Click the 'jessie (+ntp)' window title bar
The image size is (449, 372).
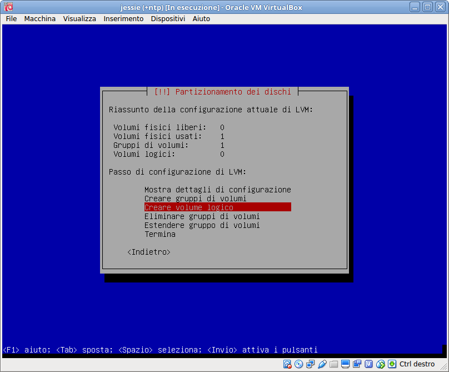[x=211, y=7]
